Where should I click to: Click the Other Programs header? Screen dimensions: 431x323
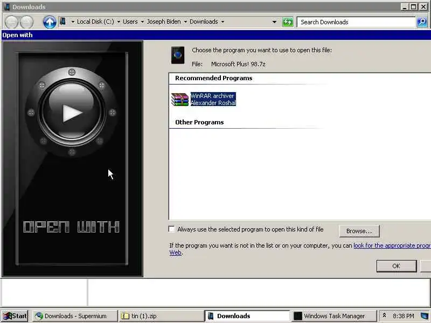pyautogui.click(x=199, y=122)
